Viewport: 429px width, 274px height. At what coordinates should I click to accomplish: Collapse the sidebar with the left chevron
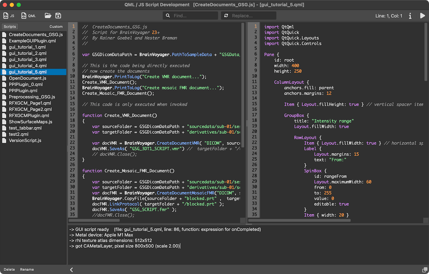[71, 270]
